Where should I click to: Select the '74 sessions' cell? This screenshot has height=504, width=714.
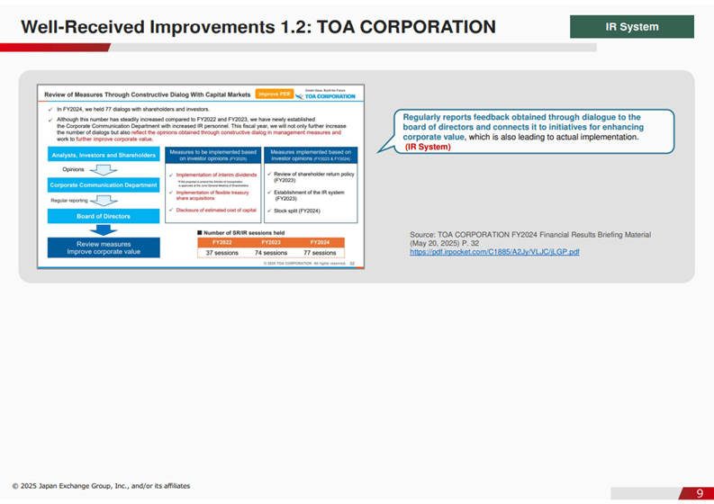coord(271,253)
